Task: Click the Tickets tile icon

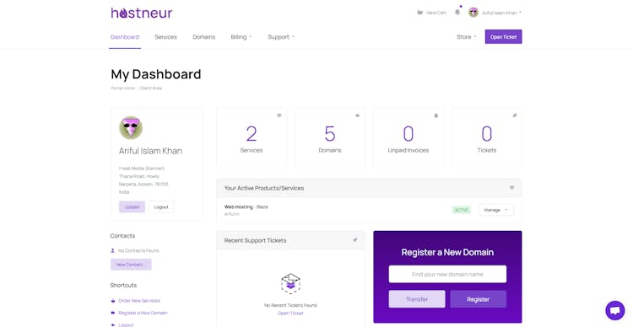Action: coord(515,115)
